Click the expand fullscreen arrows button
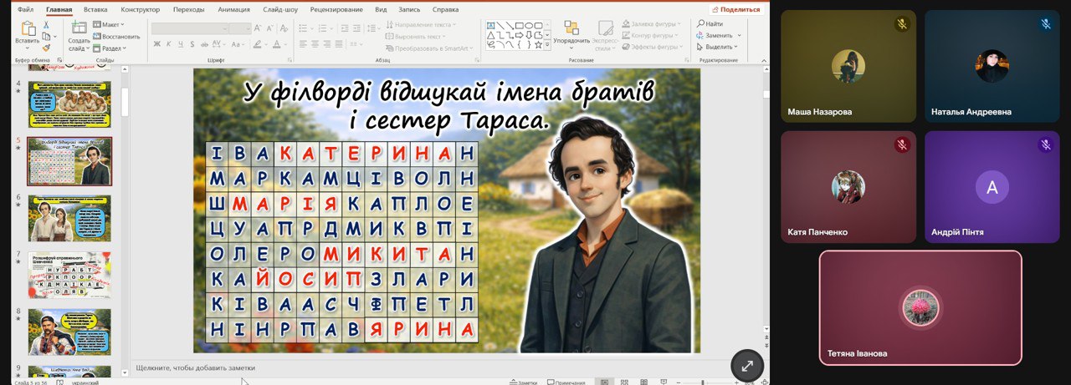Image resolution: width=1071 pixels, height=385 pixels. (747, 366)
